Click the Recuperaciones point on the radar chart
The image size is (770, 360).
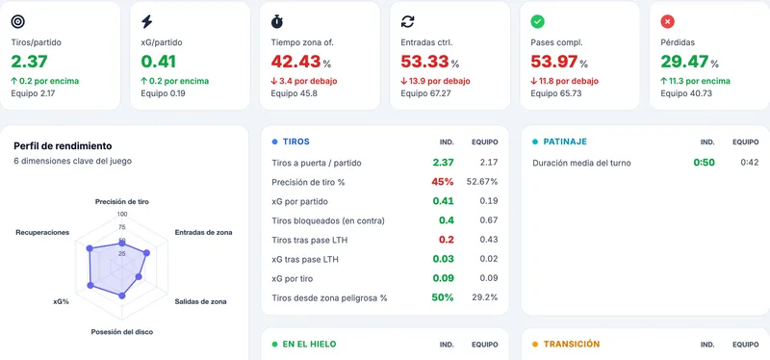(90, 248)
